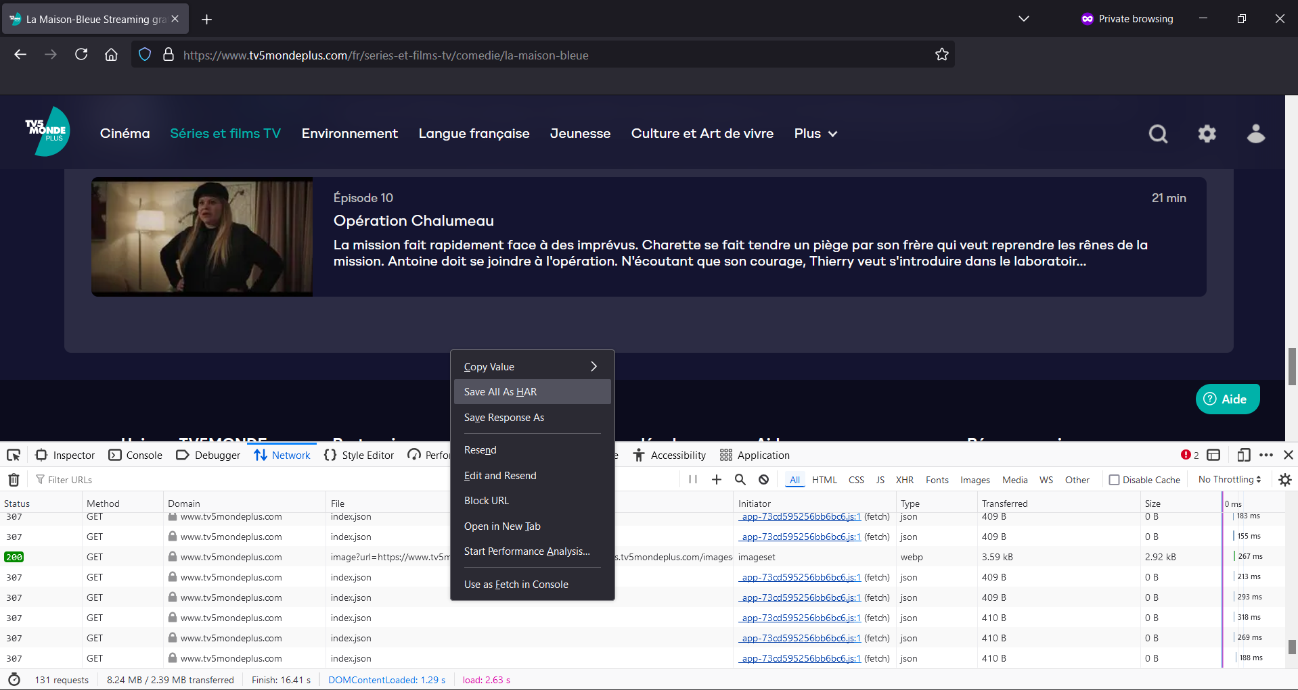Play the Opération Chalumeau episode thumbnail
1298x690 pixels.
click(202, 237)
